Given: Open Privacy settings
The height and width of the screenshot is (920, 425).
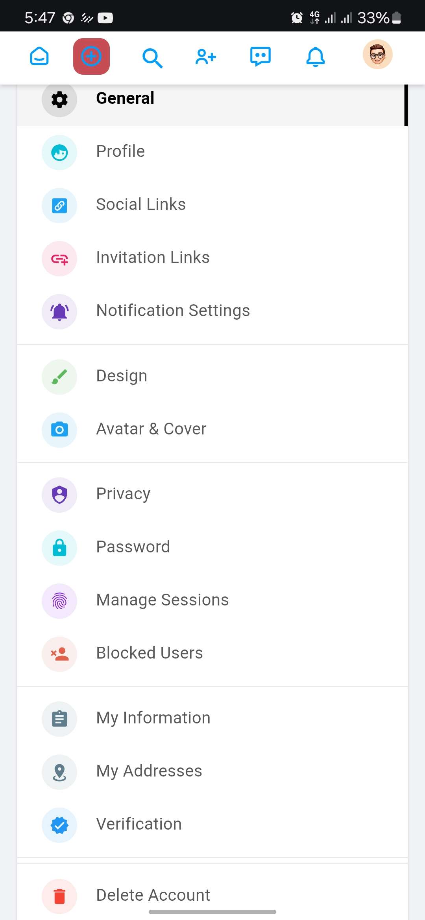Looking at the screenshot, I should click(213, 495).
